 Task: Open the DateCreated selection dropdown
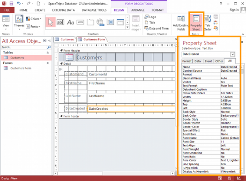point(232,54)
